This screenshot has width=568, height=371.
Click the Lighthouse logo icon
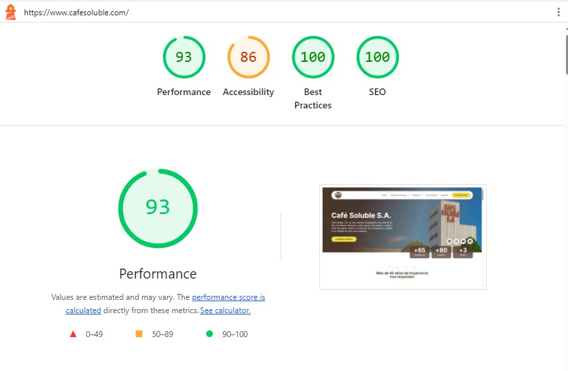pyautogui.click(x=10, y=12)
